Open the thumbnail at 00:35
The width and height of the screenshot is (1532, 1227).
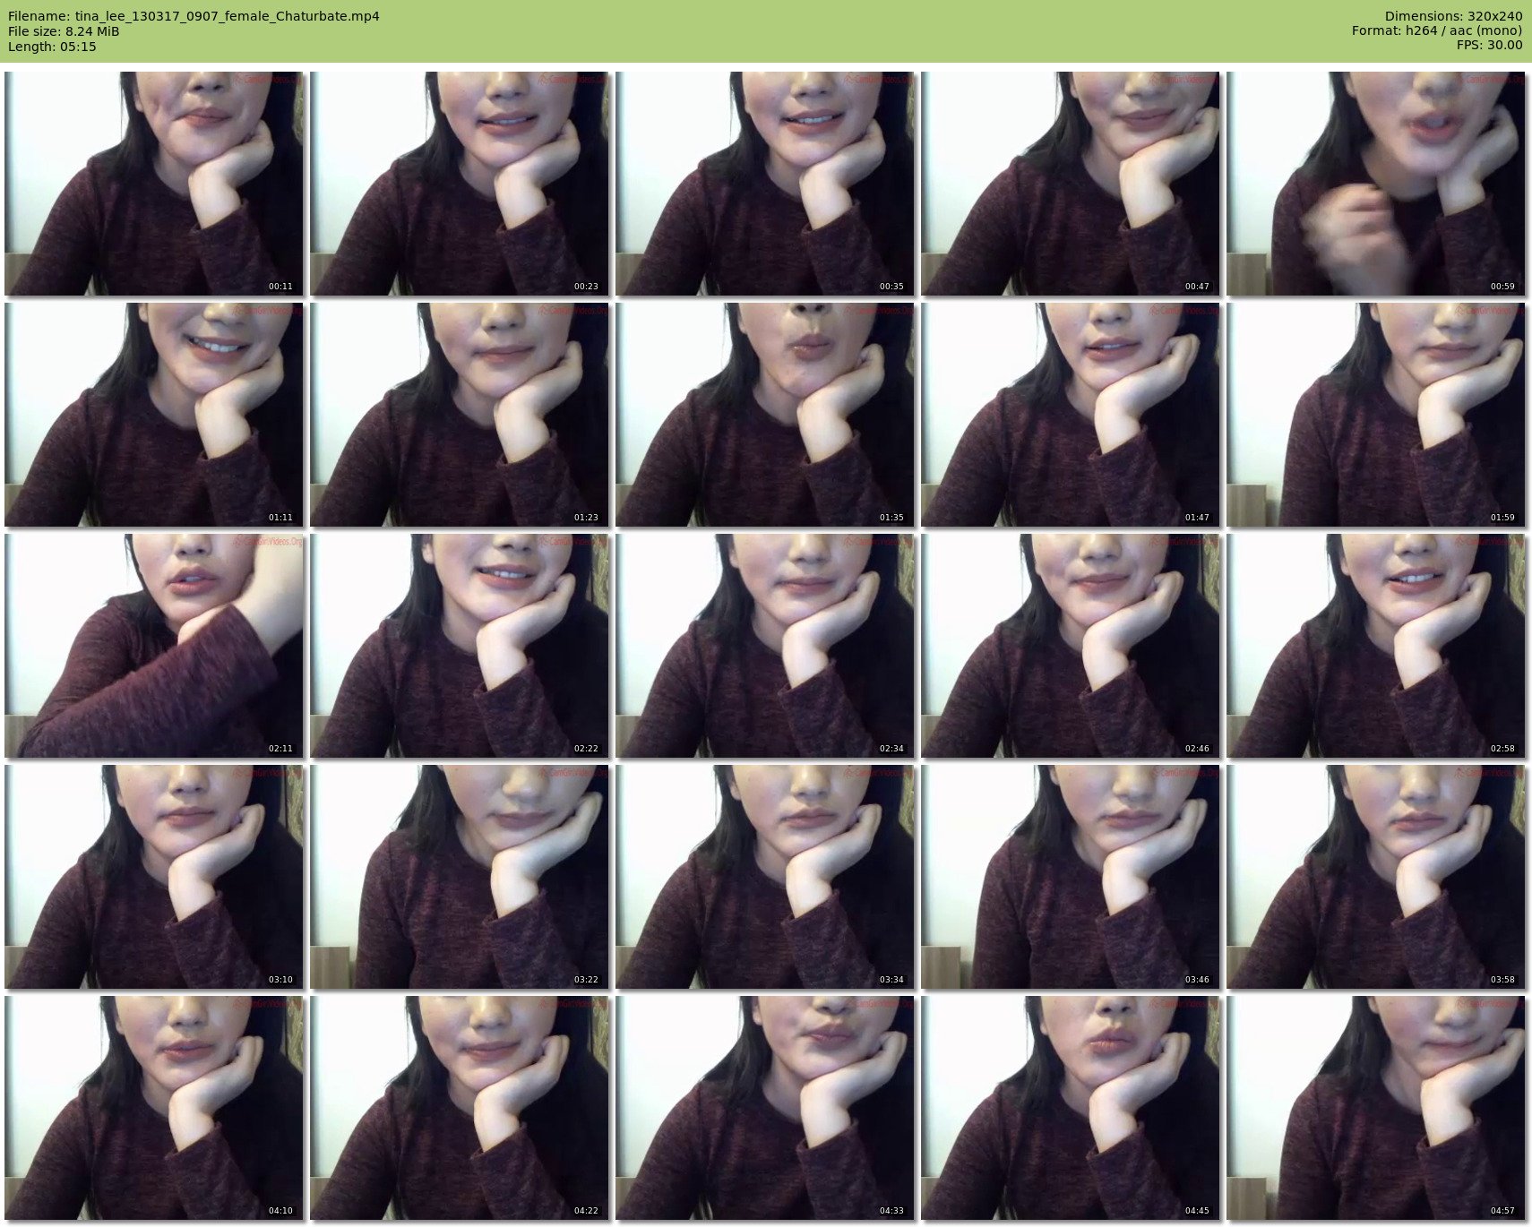(x=765, y=184)
